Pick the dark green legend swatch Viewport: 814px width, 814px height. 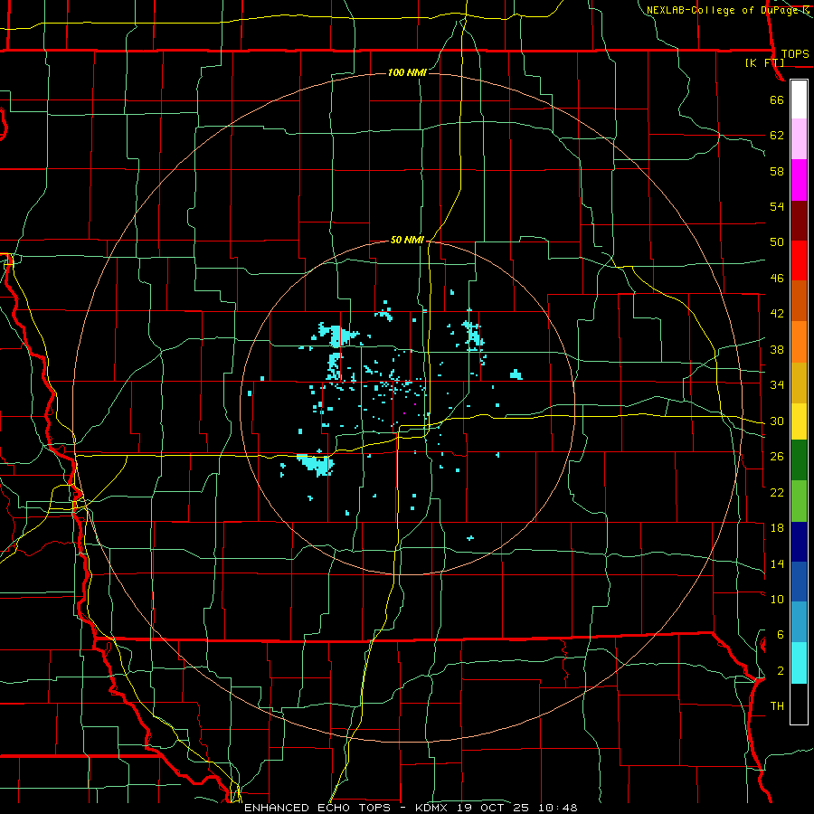click(799, 460)
